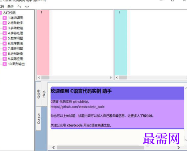The image size is (187, 151).
Task: Select 9.实际应用 category
Action: 15,59
